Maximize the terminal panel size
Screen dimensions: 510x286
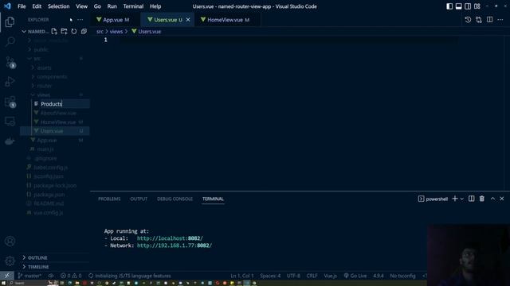point(492,199)
